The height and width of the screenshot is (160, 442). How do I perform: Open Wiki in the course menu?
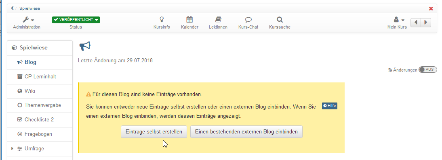click(x=40, y=91)
